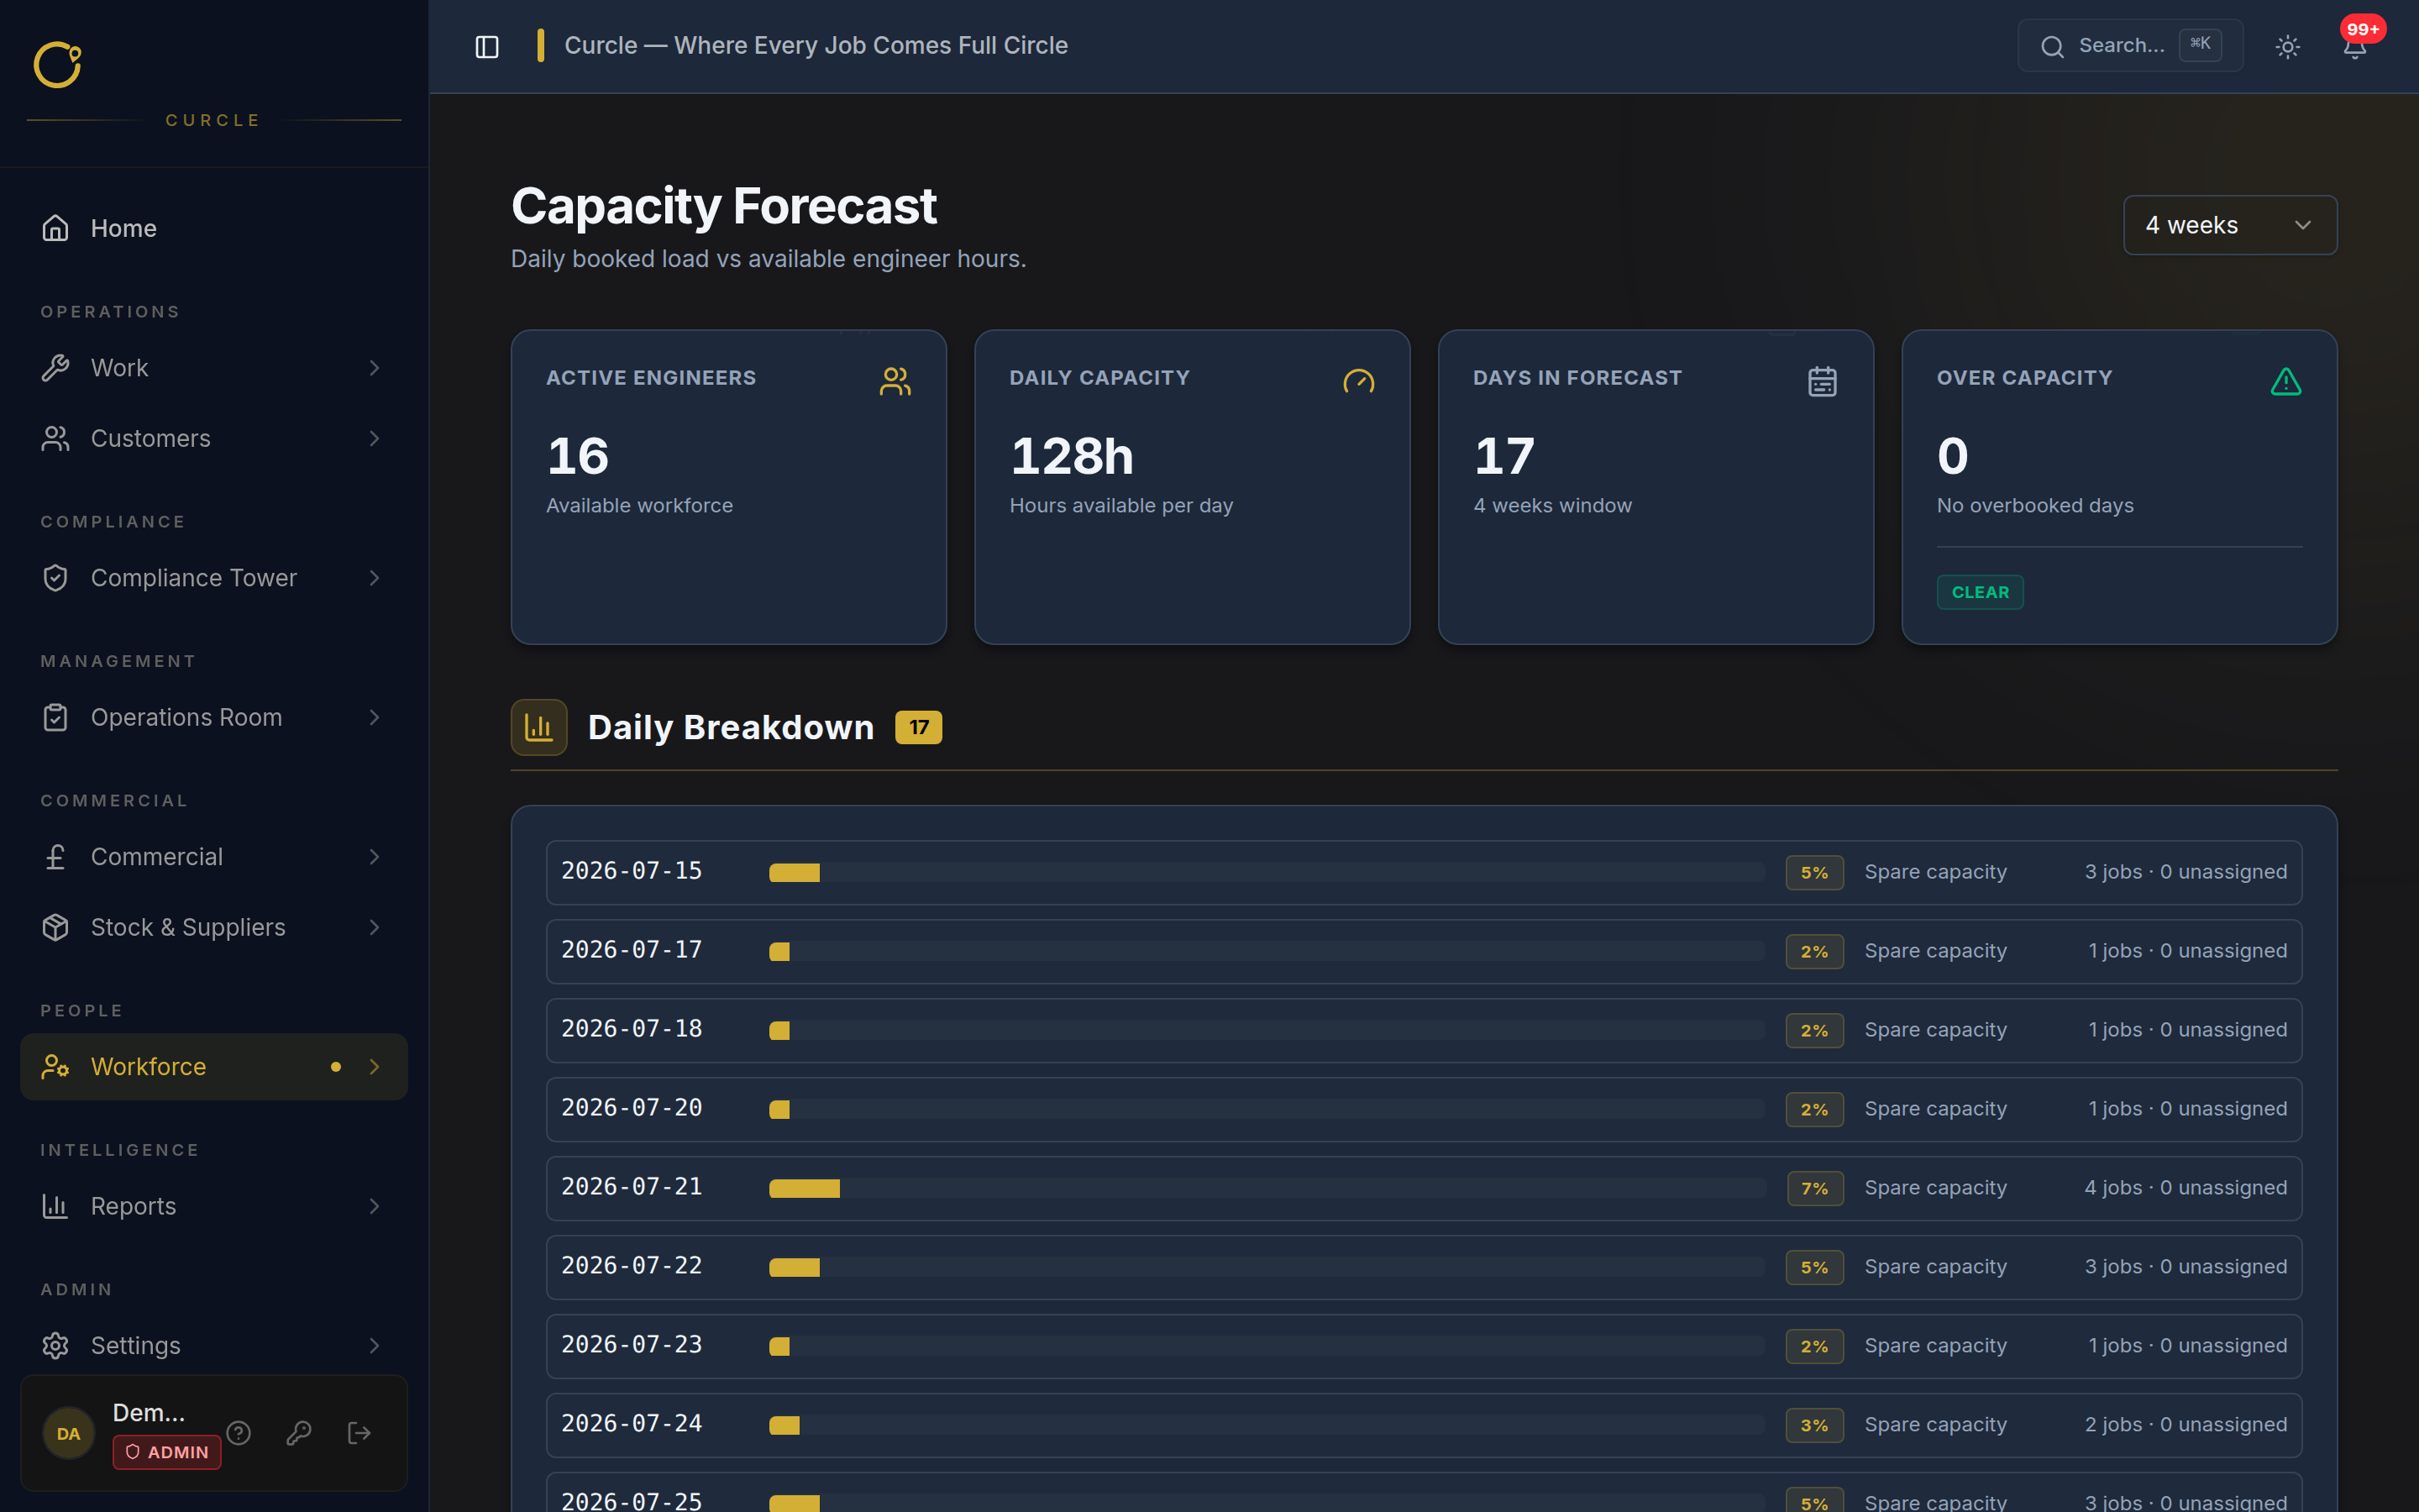Click the Settings gear icon
This screenshot has width=2419, height=1512.
coord(56,1346)
